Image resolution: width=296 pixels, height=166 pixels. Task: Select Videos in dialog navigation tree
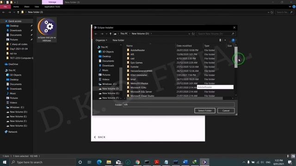coord(105,79)
